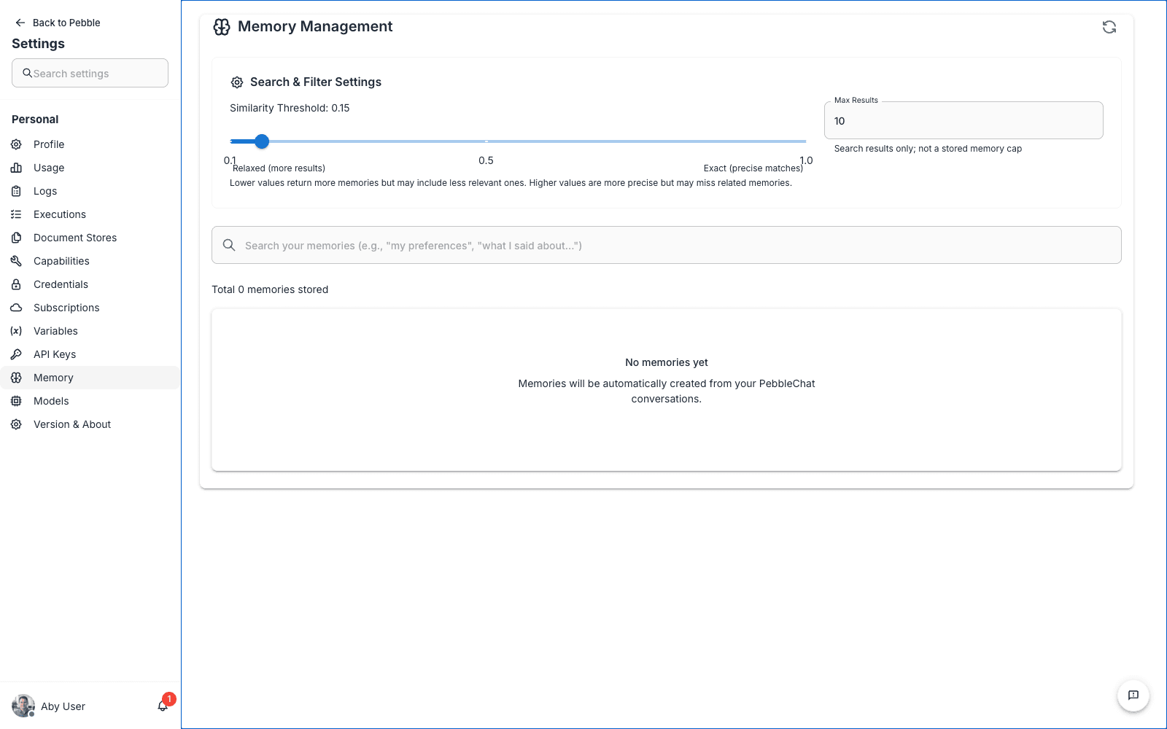Click the Version & About gear icon
Image resolution: width=1167 pixels, height=729 pixels.
click(x=16, y=424)
